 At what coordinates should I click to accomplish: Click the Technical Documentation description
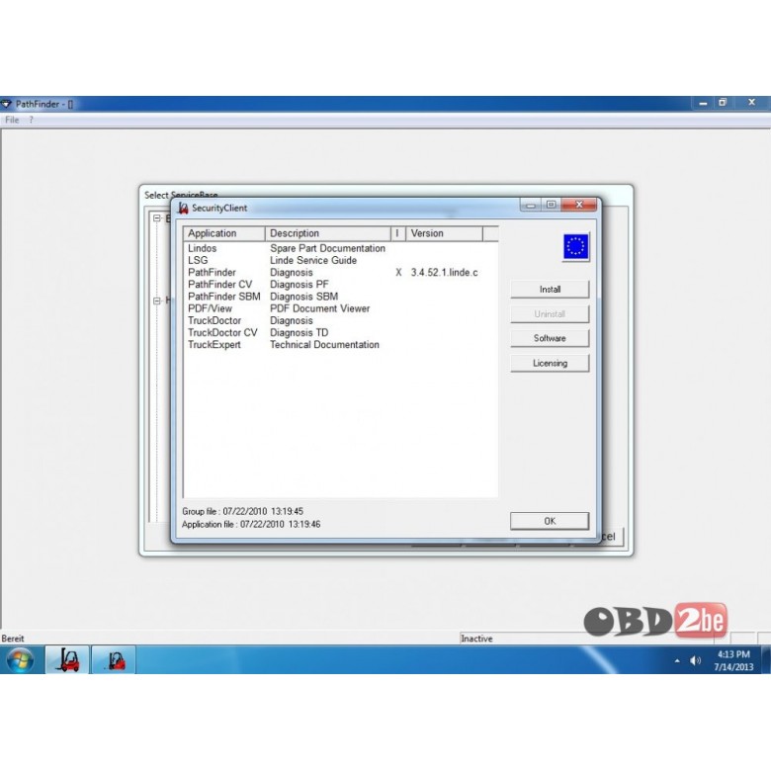324,345
